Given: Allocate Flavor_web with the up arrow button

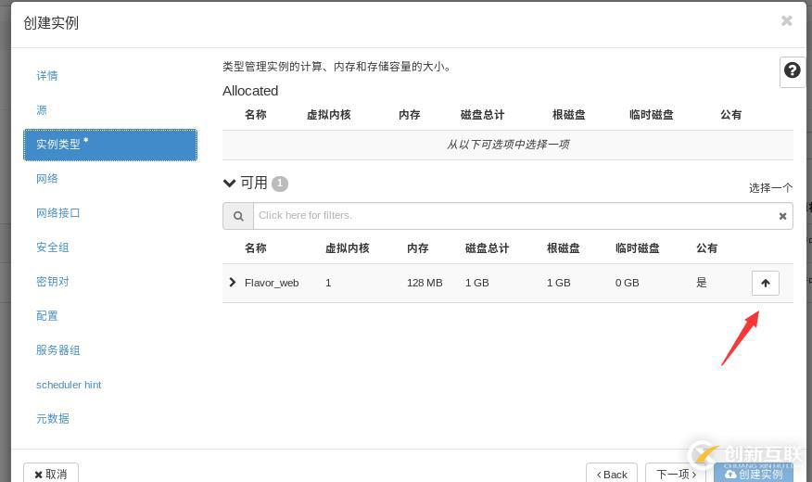Looking at the screenshot, I should tap(766, 283).
